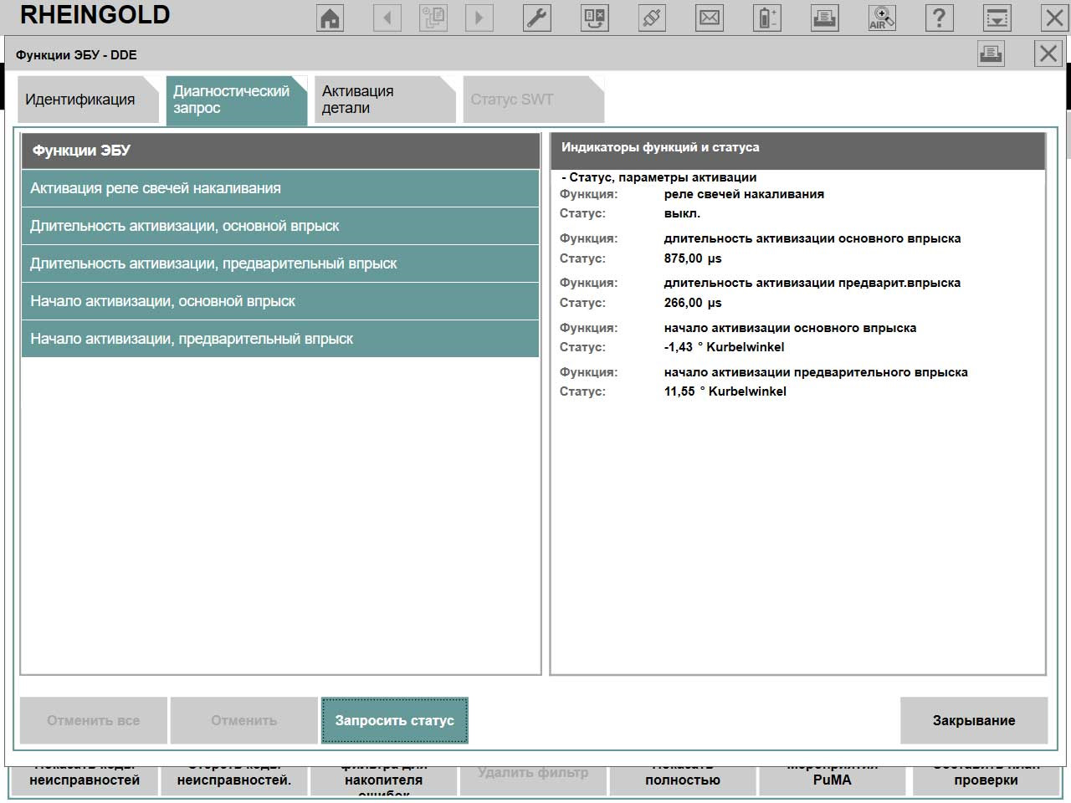Click the Показать полностью button behind dialog
Image resolution: width=1071 pixels, height=803 pixels.
click(683, 780)
